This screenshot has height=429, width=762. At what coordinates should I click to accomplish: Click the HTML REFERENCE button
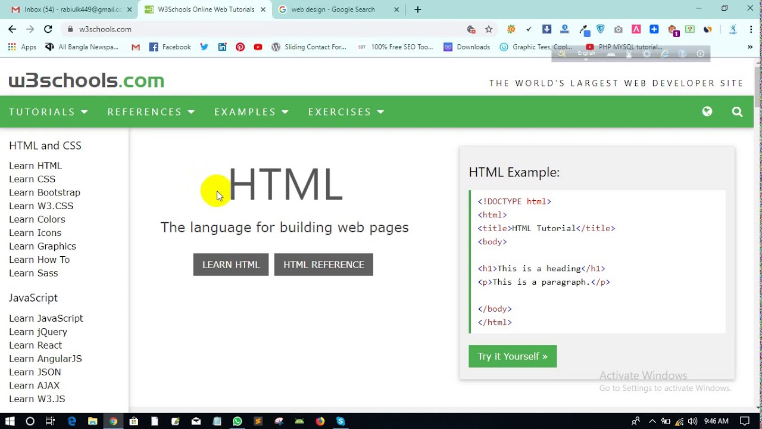click(324, 265)
